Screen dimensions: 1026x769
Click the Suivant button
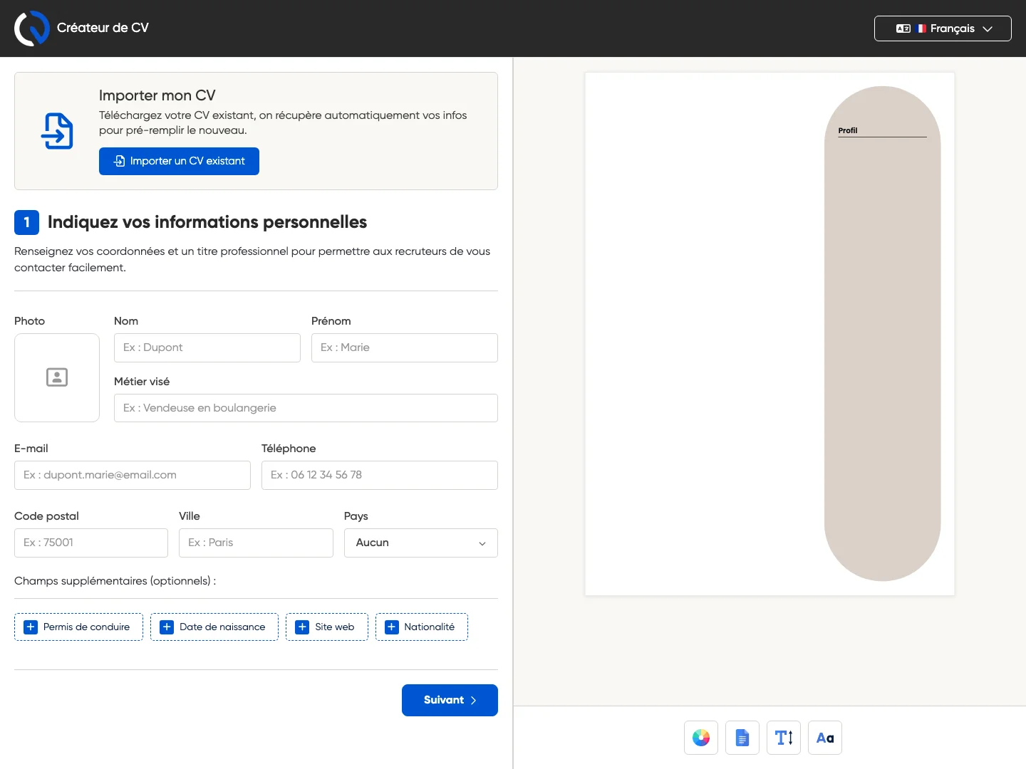[450, 700]
